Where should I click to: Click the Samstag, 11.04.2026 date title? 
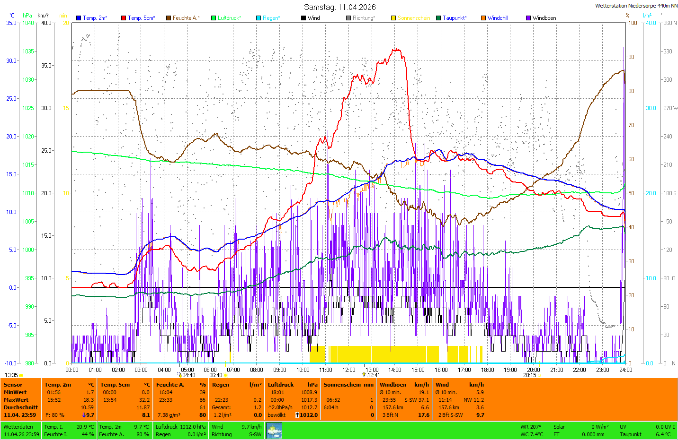tap(339, 7)
